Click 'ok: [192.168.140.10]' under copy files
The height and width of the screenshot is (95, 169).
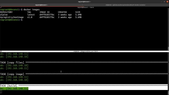point(14,65)
